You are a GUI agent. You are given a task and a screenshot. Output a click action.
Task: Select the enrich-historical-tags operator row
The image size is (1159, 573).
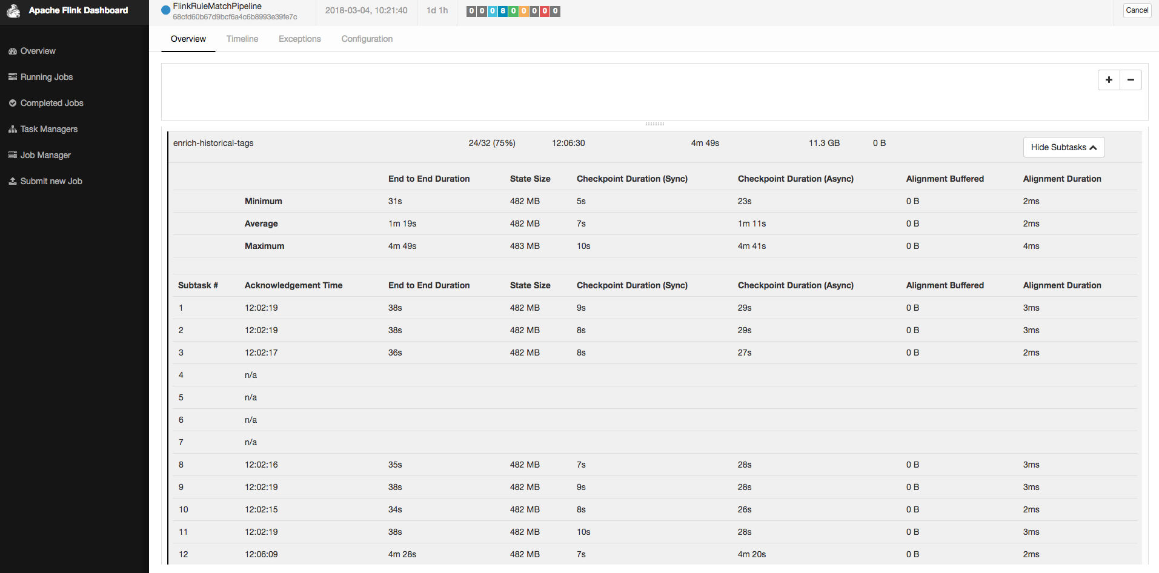[213, 143]
